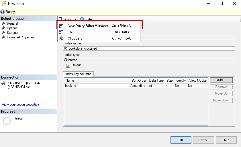This screenshot has width=241, height=147.
Task: Click the Clipboard script icon
Action: click(61, 38)
